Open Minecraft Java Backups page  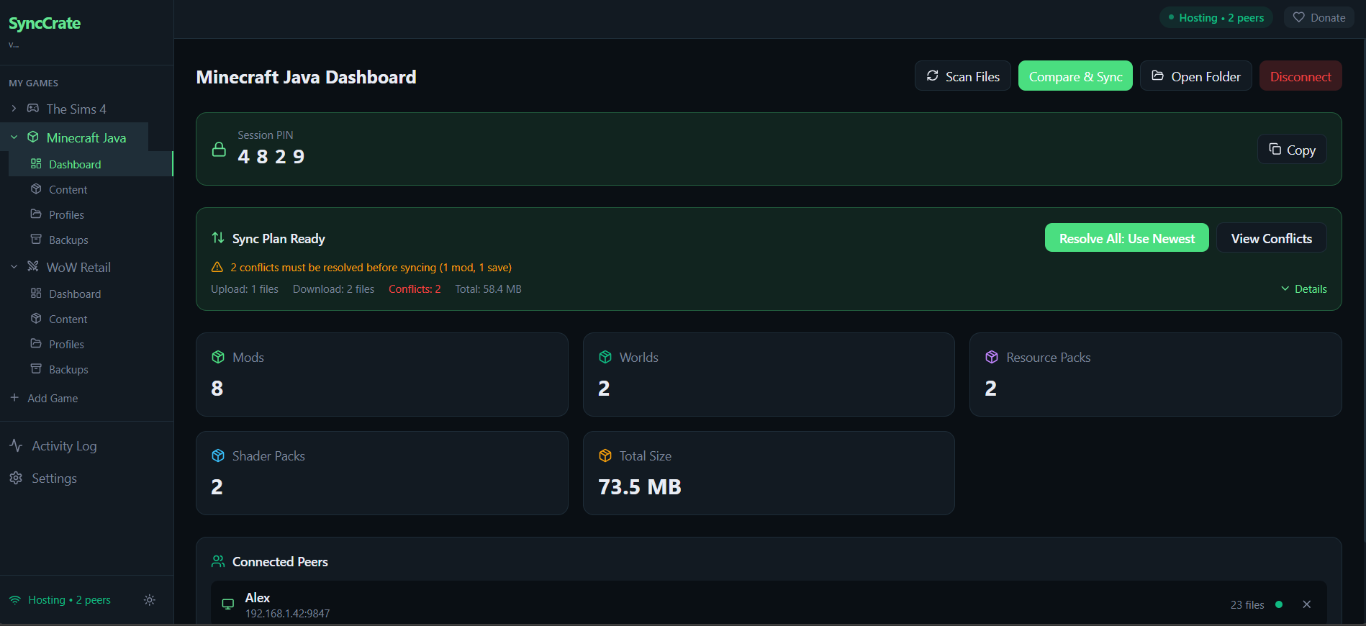pos(68,240)
